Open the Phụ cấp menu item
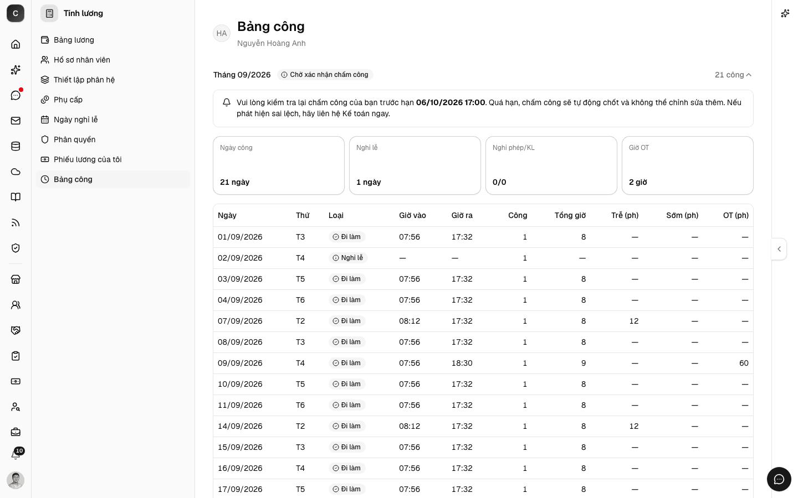 click(x=113, y=100)
